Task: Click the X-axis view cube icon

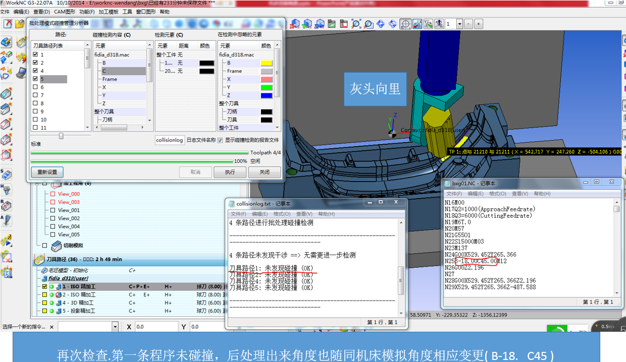Action: (x=295, y=24)
